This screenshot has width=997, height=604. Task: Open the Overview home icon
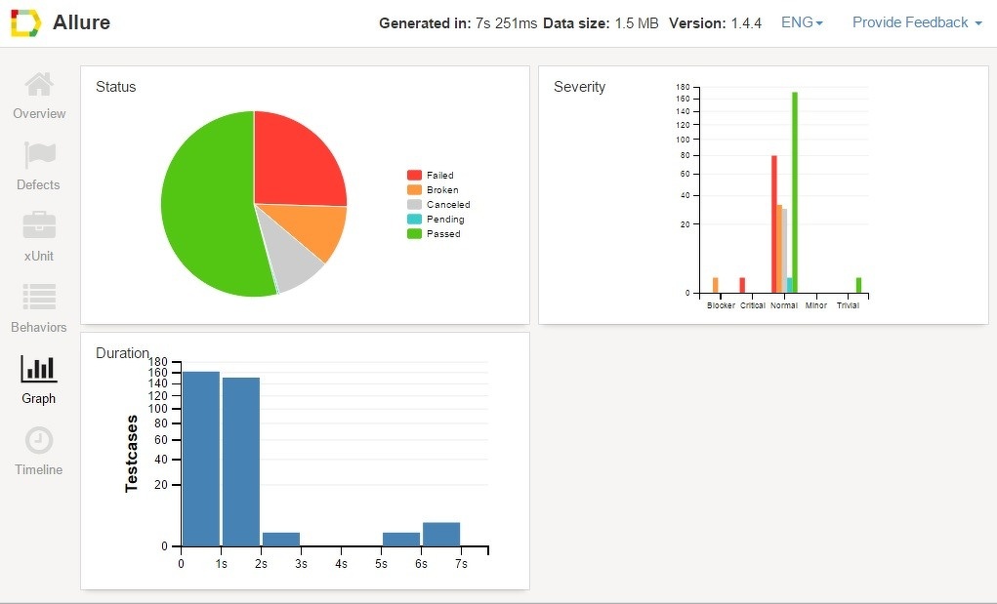[39, 86]
